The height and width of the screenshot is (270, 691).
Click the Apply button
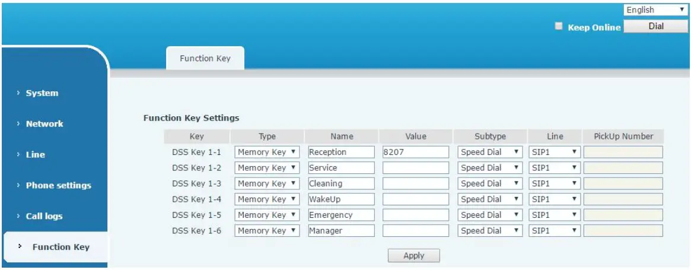click(x=413, y=256)
